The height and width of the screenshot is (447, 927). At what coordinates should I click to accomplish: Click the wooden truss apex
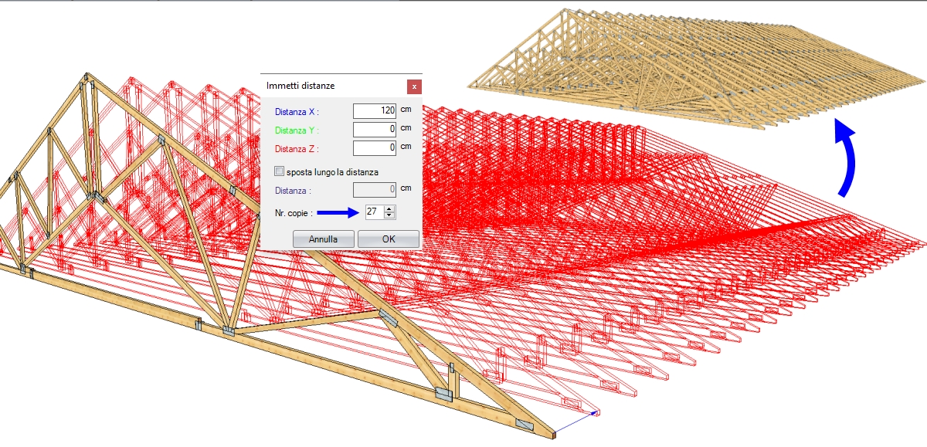pos(87,78)
